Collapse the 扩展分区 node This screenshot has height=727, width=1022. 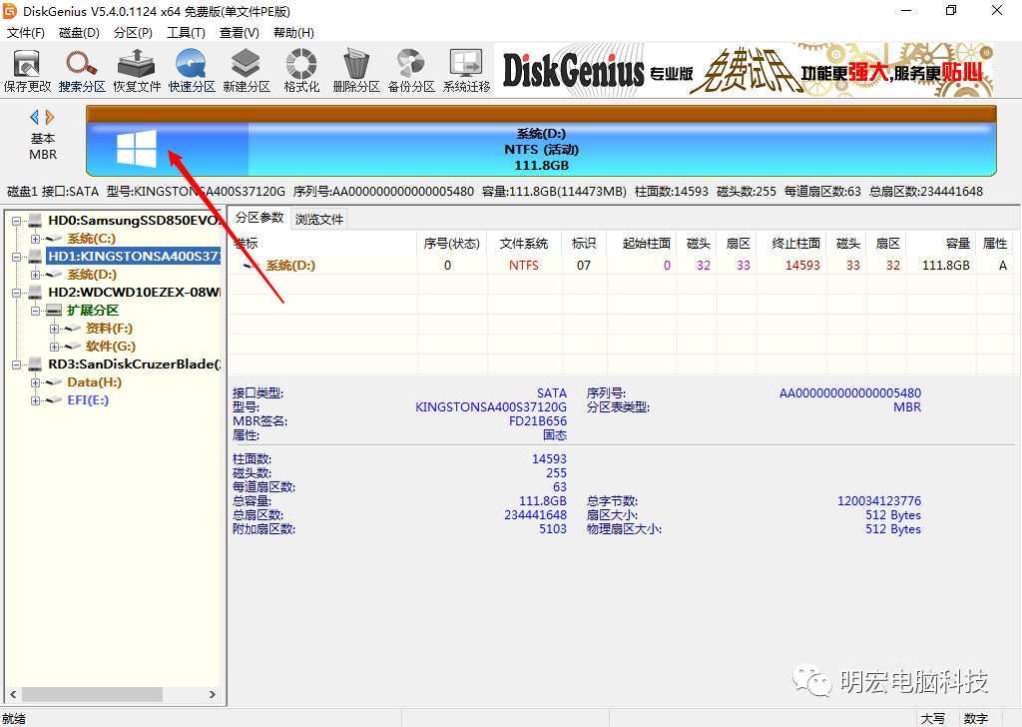pos(35,311)
